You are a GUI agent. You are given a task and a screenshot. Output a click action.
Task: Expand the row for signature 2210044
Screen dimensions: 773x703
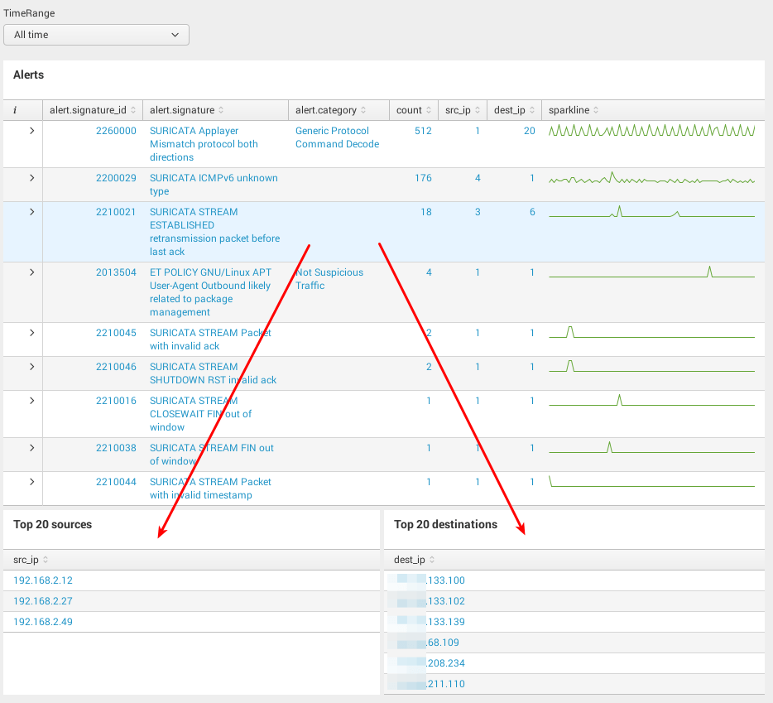click(x=31, y=482)
